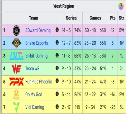Show info popup for FunPlus Phoenix
The height and width of the screenshot is (116, 132).
point(57,81)
